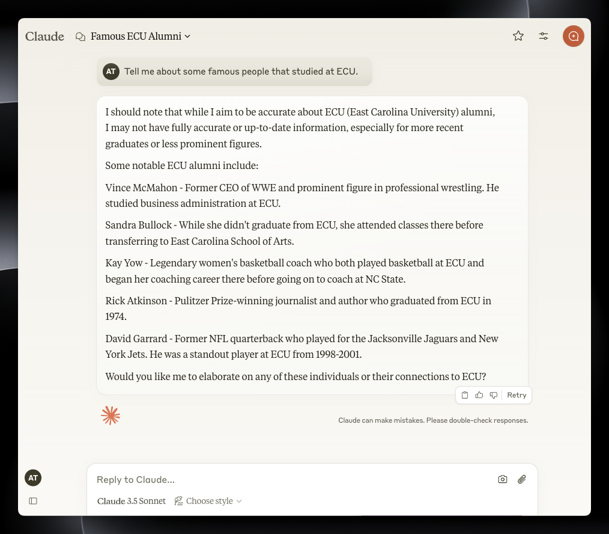Click the AT avatar in user message
Viewport: 609px width, 534px height.
click(x=111, y=72)
